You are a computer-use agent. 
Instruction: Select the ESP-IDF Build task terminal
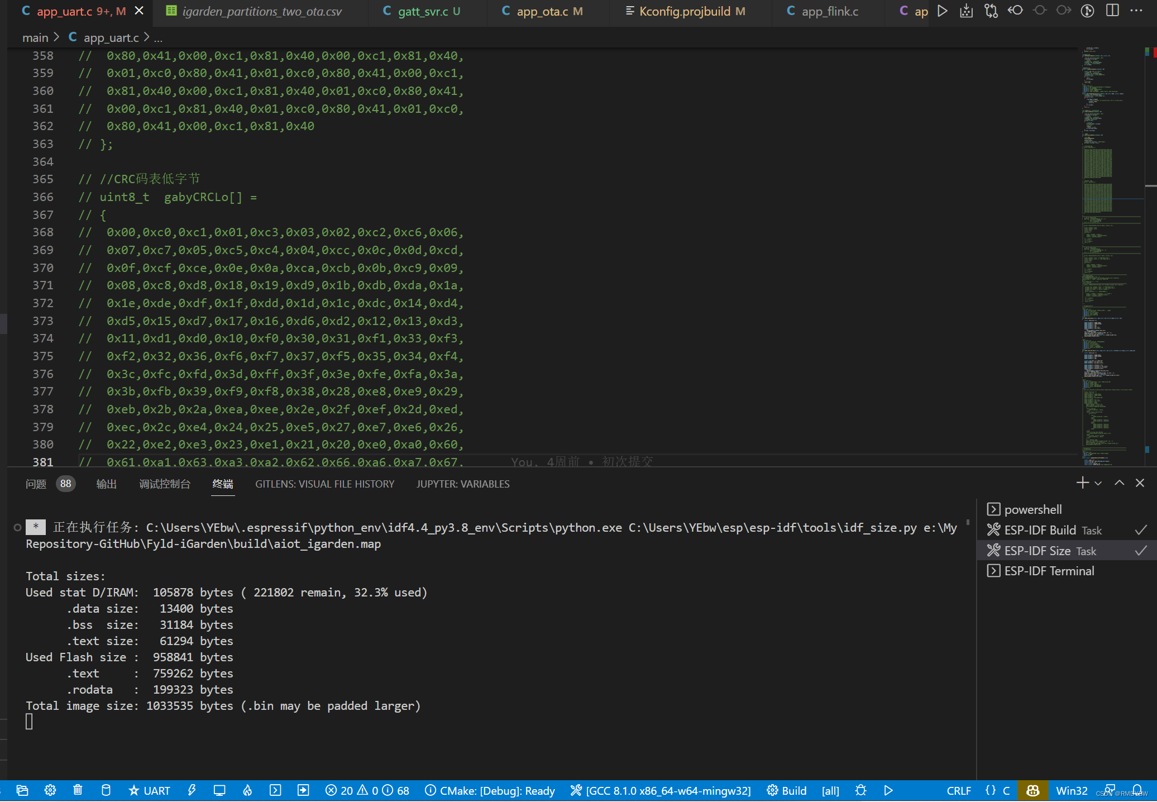[1066, 530]
